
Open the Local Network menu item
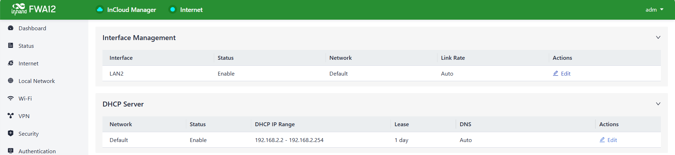[37, 81]
